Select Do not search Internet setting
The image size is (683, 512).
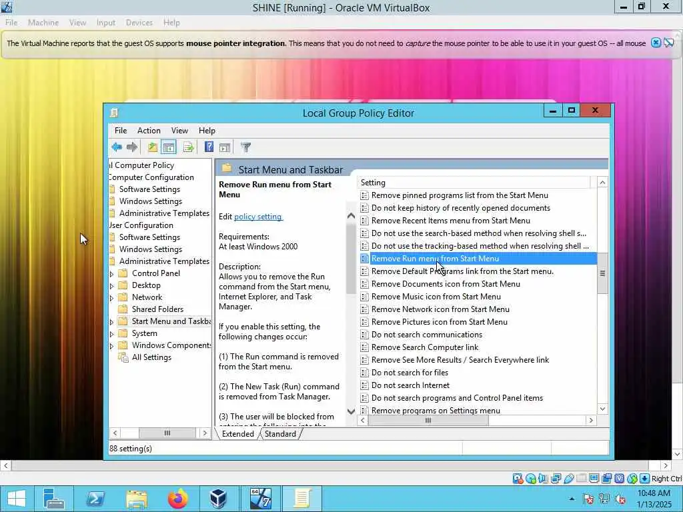click(410, 385)
